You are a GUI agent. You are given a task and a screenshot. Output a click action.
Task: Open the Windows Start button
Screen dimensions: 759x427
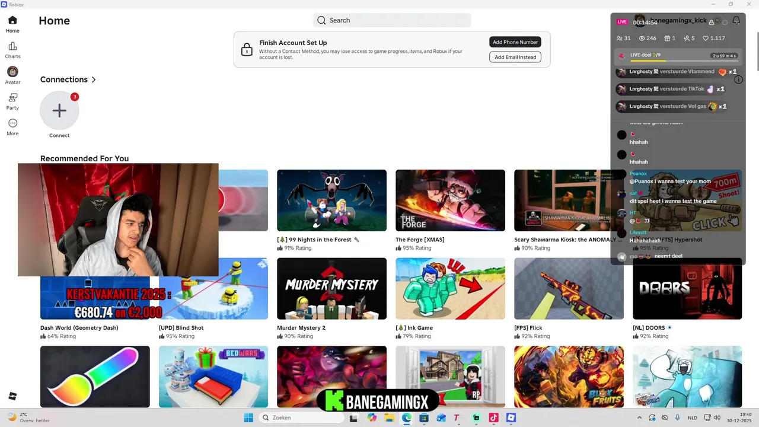(x=248, y=418)
